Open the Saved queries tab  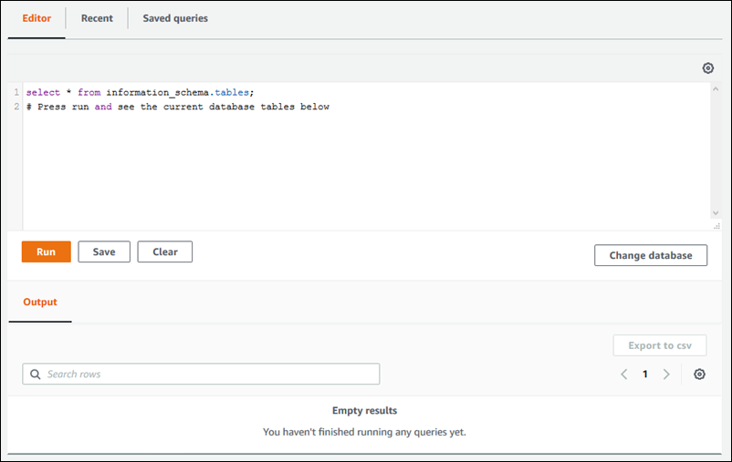click(x=175, y=18)
